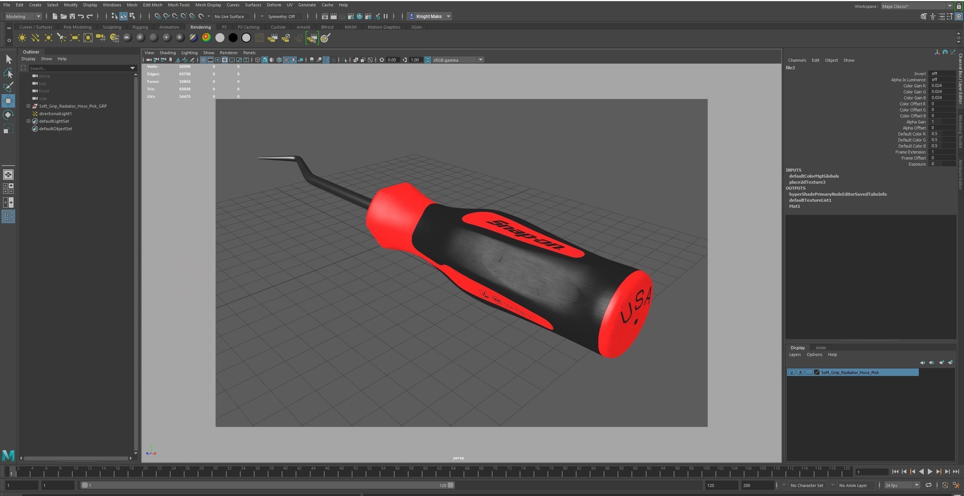Create an ambient light from the shelf
The width and height of the screenshot is (964, 496).
[x=22, y=38]
